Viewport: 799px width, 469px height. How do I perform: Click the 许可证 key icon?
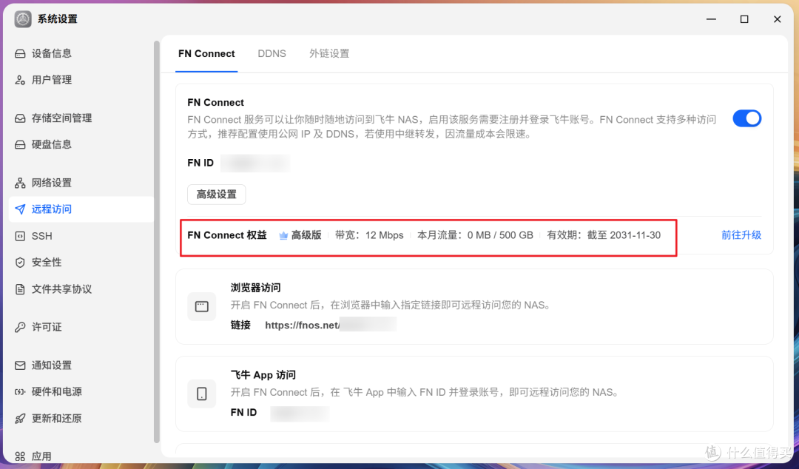point(20,327)
